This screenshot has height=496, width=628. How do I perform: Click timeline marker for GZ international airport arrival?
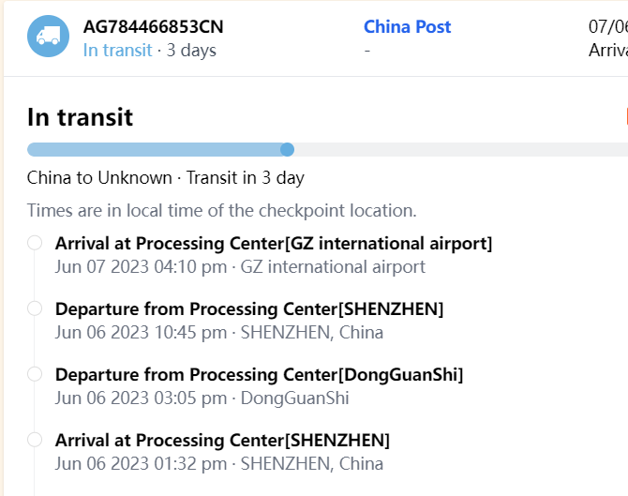[35, 243]
